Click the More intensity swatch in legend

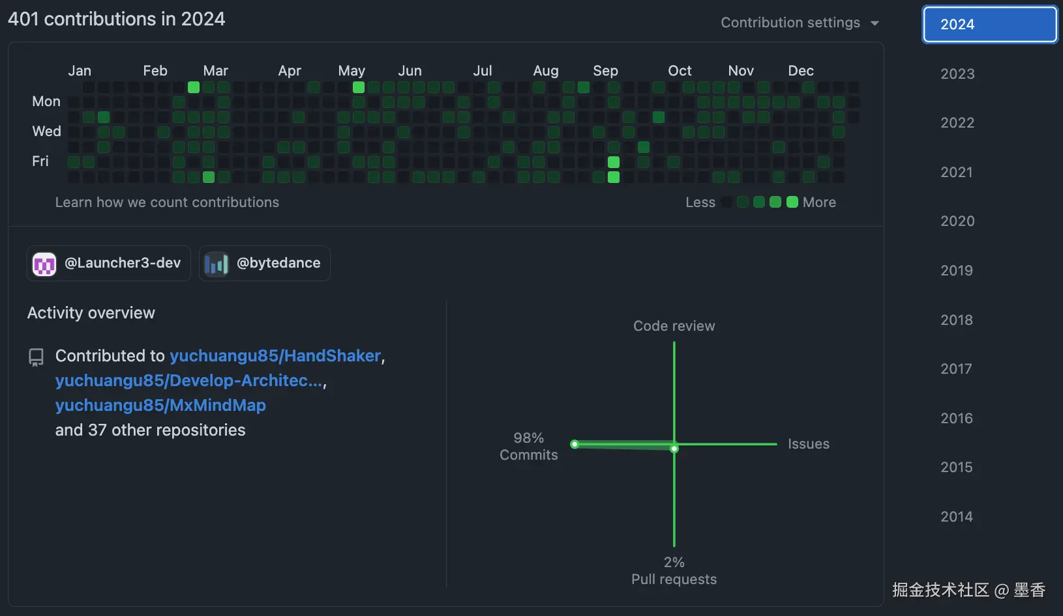[792, 202]
